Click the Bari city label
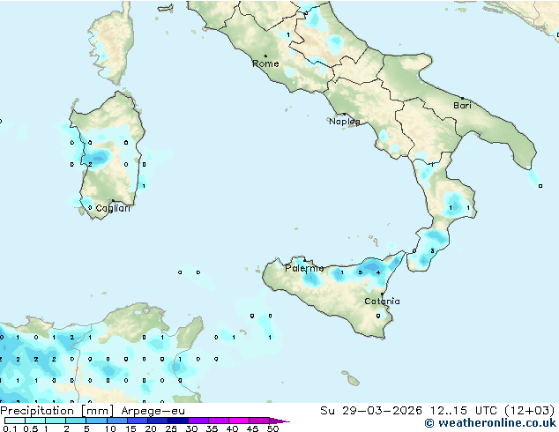 (x=462, y=106)
